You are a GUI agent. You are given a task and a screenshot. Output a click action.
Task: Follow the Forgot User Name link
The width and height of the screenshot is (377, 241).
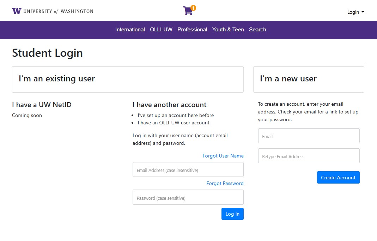[x=223, y=156]
